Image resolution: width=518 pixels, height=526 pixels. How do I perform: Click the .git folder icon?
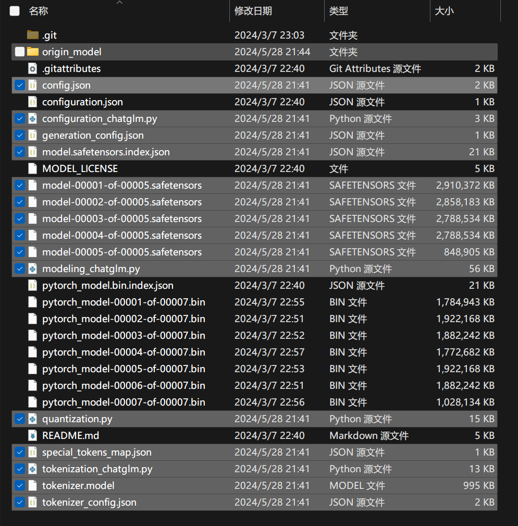point(32,35)
